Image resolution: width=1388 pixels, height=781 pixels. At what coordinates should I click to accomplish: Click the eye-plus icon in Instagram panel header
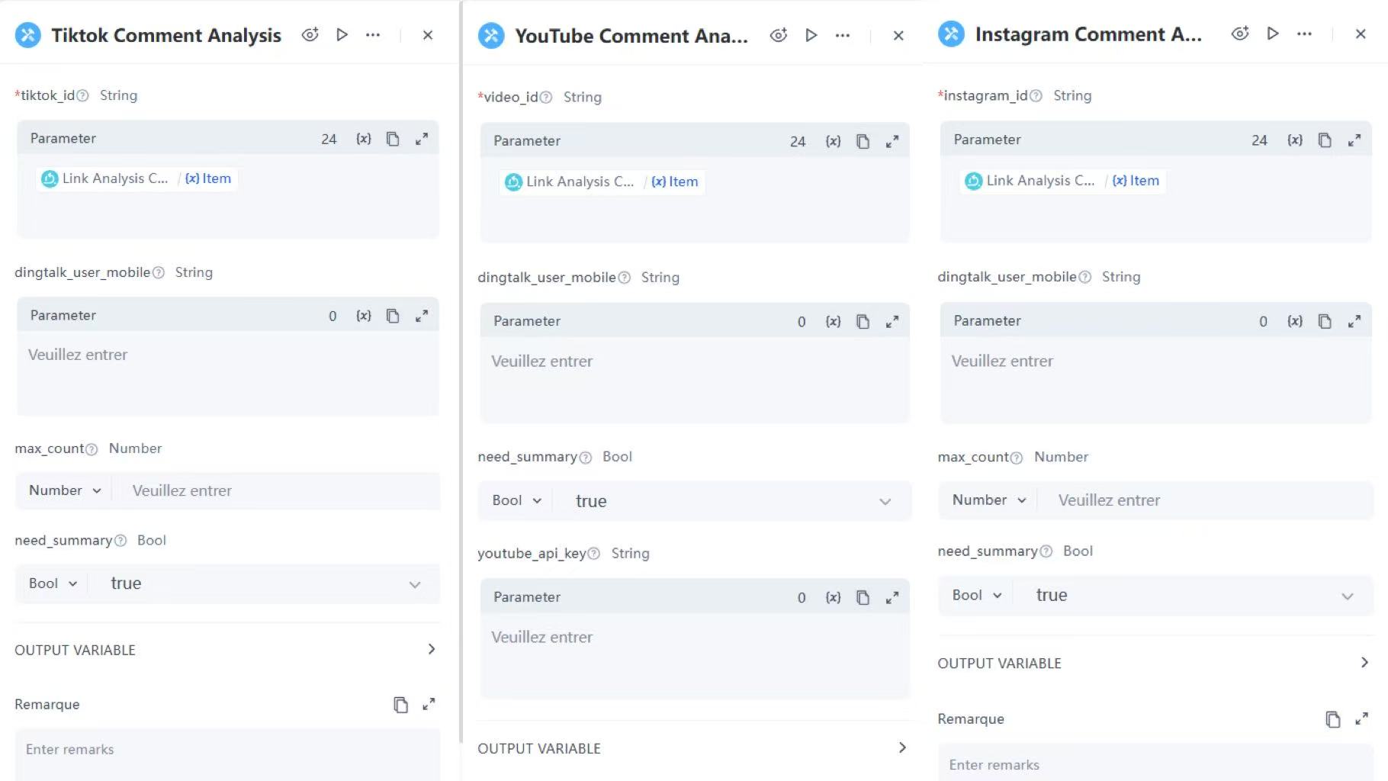click(x=1240, y=34)
